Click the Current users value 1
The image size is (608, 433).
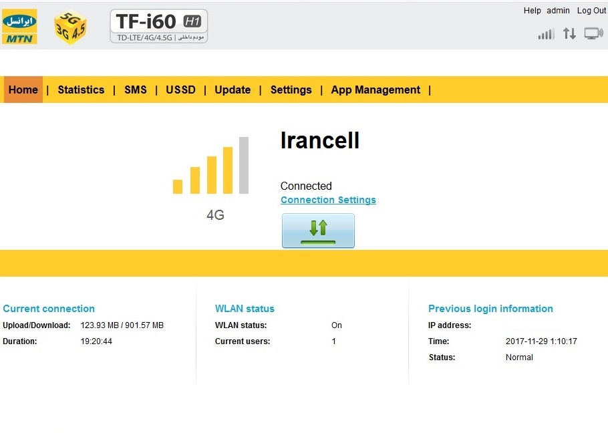pyautogui.click(x=333, y=341)
